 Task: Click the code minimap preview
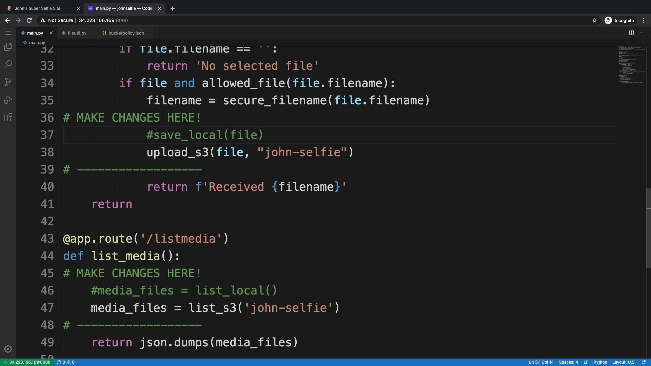631,64
